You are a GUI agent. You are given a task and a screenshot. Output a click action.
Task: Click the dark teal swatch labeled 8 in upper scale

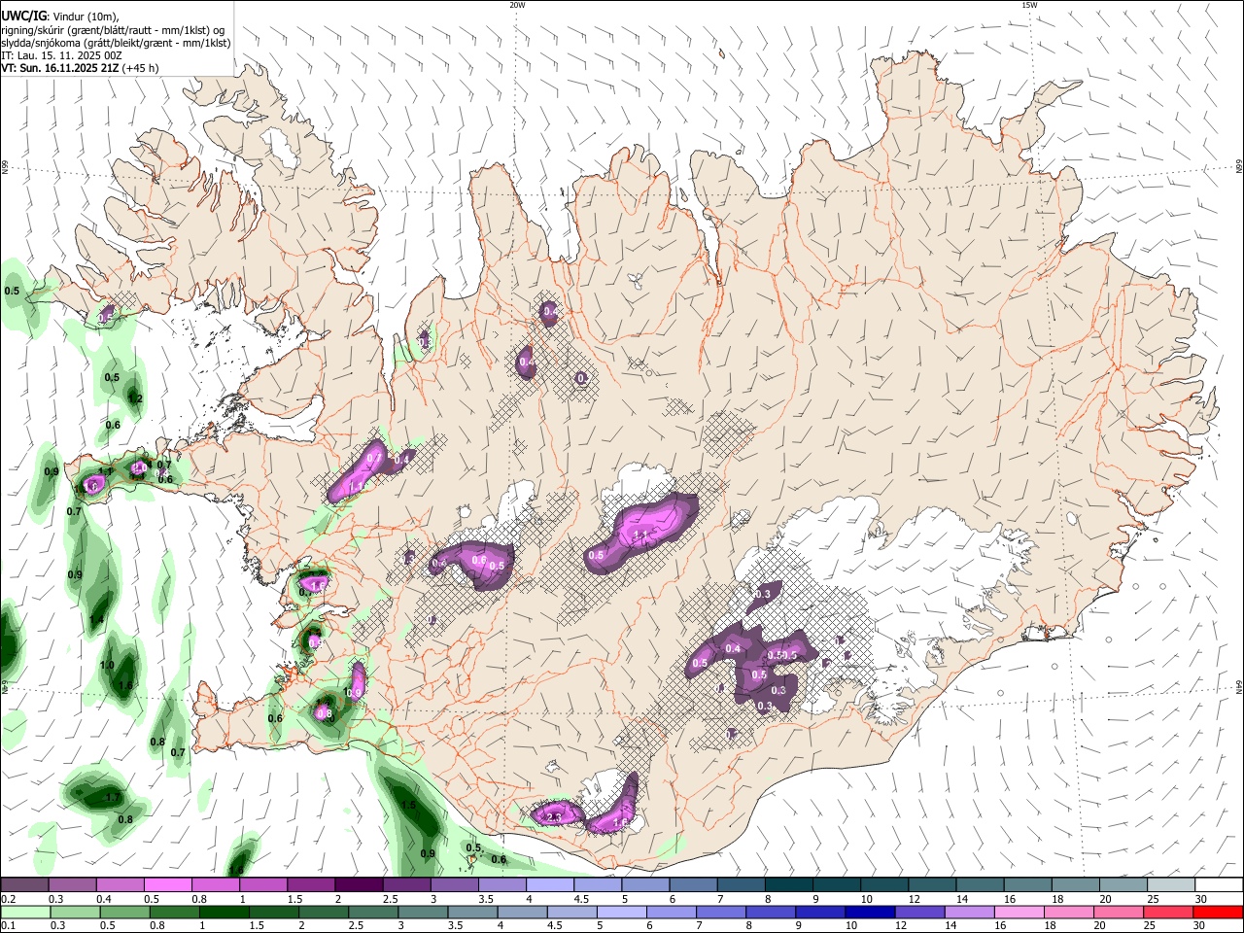pyautogui.click(x=789, y=884)
